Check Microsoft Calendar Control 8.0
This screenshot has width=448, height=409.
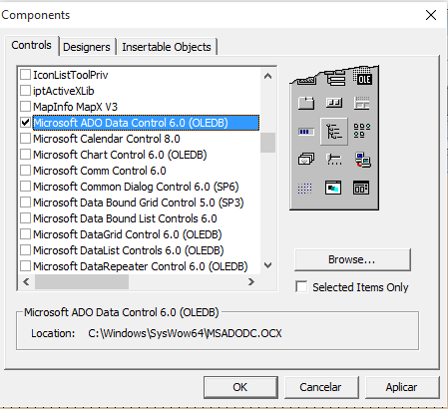(26, 139)
